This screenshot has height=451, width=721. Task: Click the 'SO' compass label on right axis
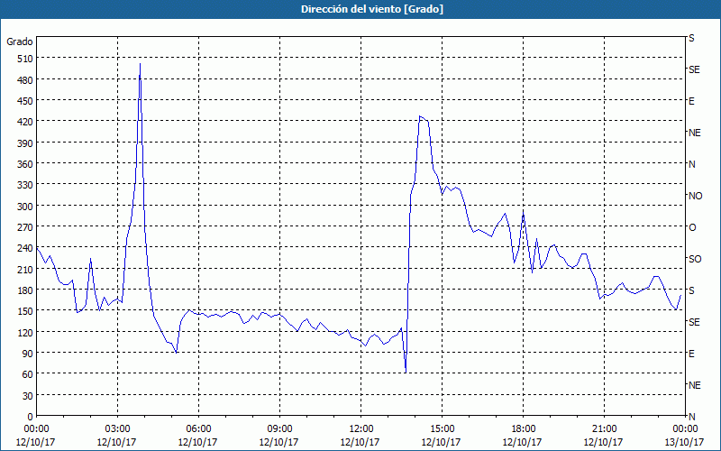(695, 259)
